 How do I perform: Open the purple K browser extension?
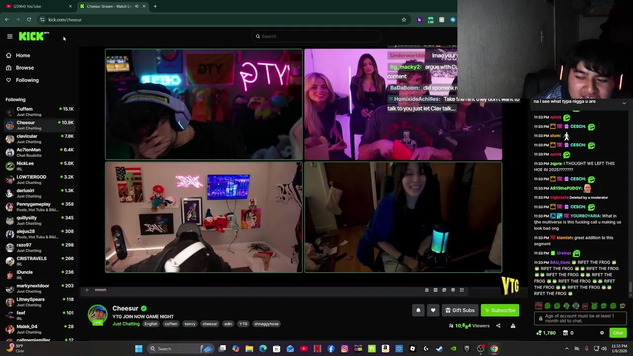coord(419,20)
